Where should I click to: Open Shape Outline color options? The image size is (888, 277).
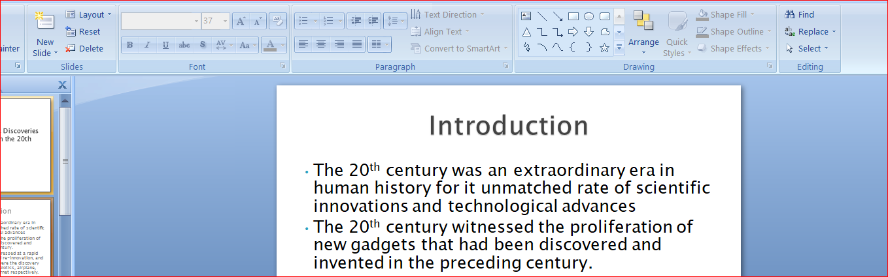coord(734,31)
